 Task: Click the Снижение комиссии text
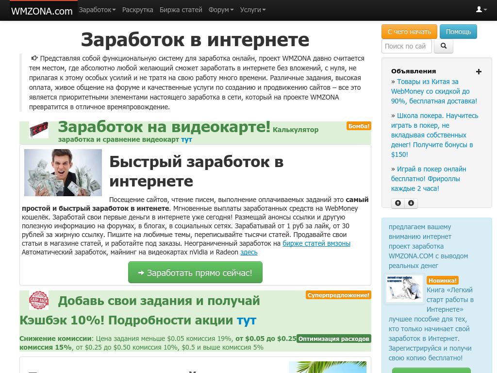pos(55,339)
